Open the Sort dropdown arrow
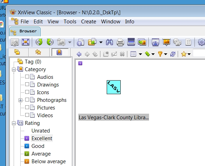Image resolution: width=205 pixels, height=166 pixels. (x=153, y=54)
